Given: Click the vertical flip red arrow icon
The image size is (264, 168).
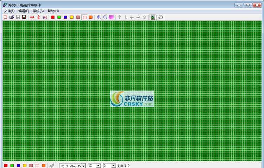Looking at the screenshot, I should tap(39, 17).
